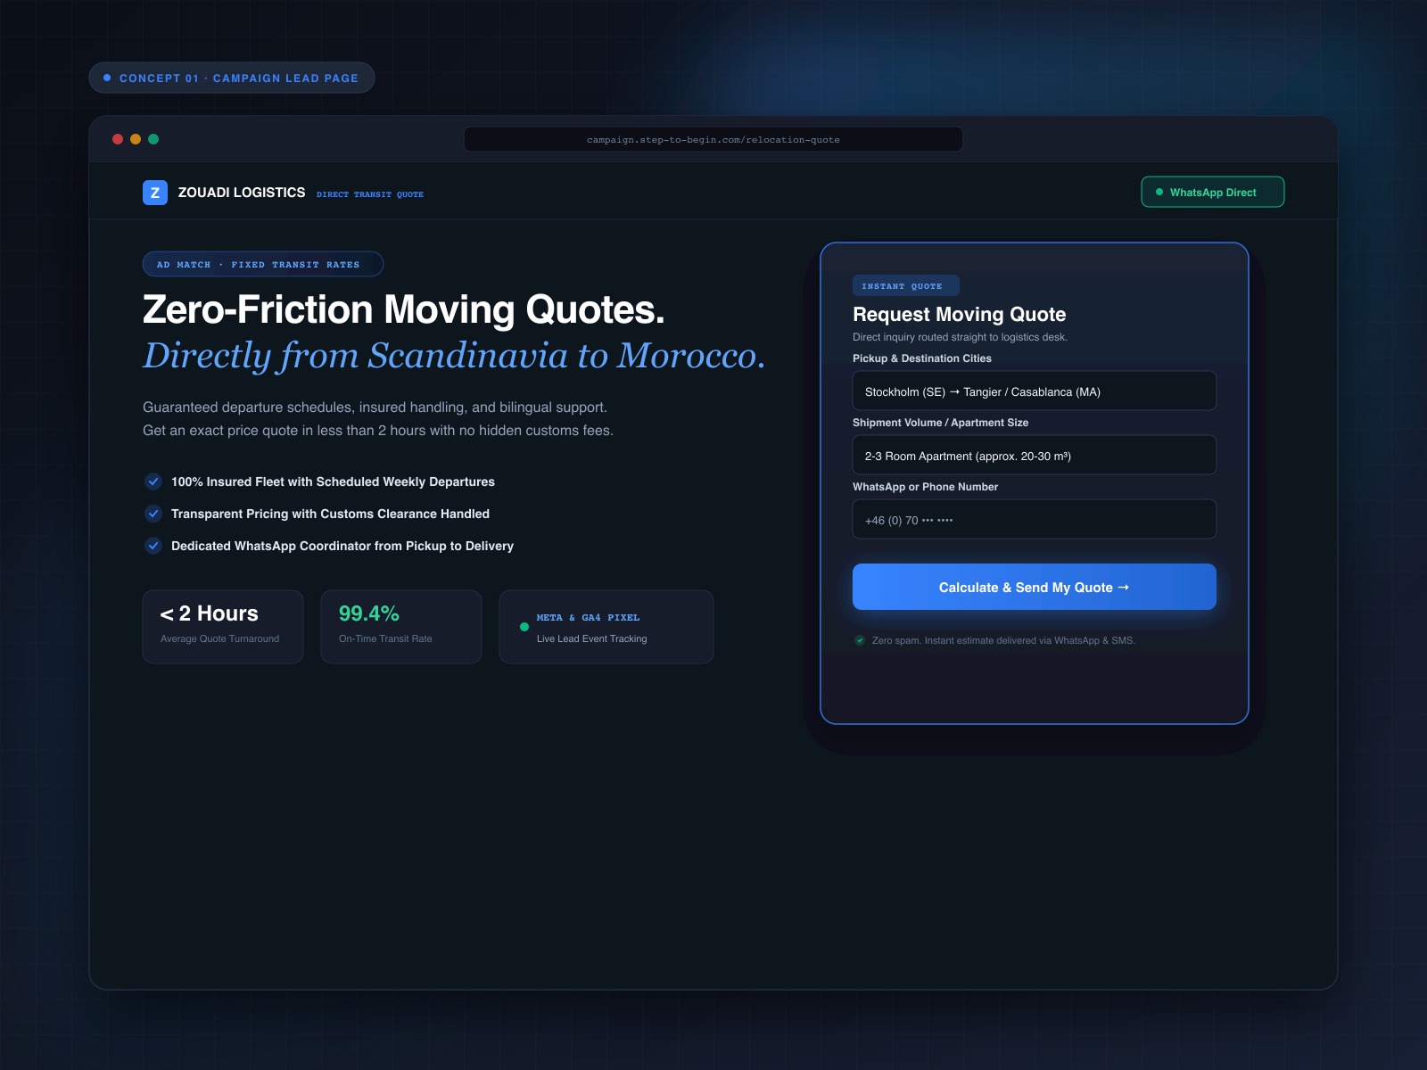Viewport: 1427px width, 1070px height.
Task: Click the red window dot
Action: tap(118, 139)
